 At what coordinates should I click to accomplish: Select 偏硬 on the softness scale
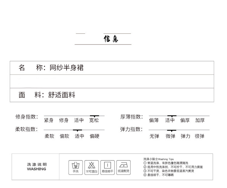coord(94,136)
